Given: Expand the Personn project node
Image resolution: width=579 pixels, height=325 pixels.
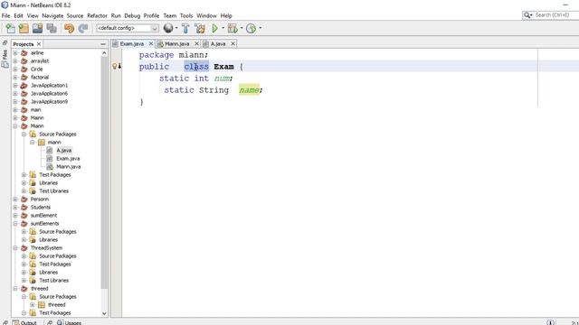Looking at the screenshot, I should [x=15, y=199].
